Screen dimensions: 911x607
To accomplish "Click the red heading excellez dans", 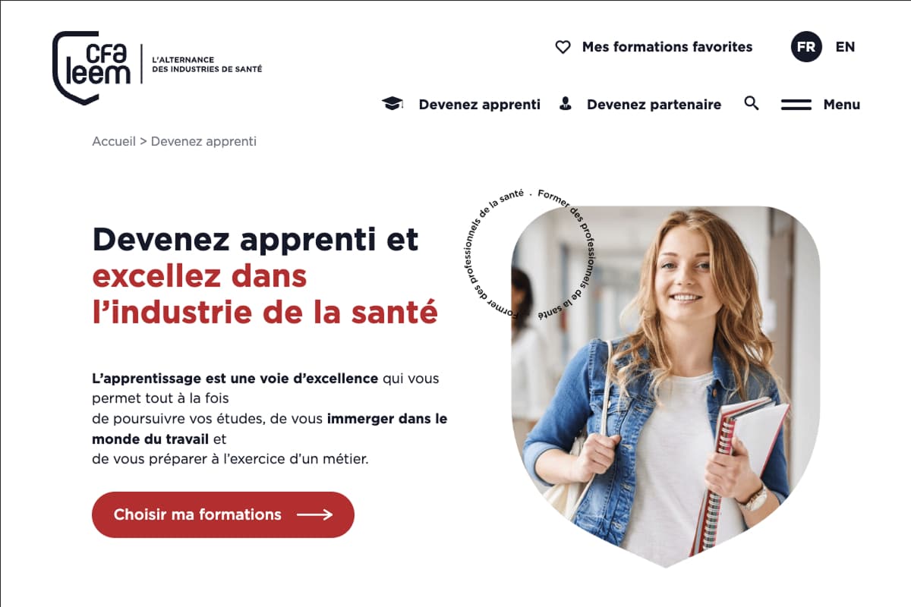I will (x=200, y=276).
